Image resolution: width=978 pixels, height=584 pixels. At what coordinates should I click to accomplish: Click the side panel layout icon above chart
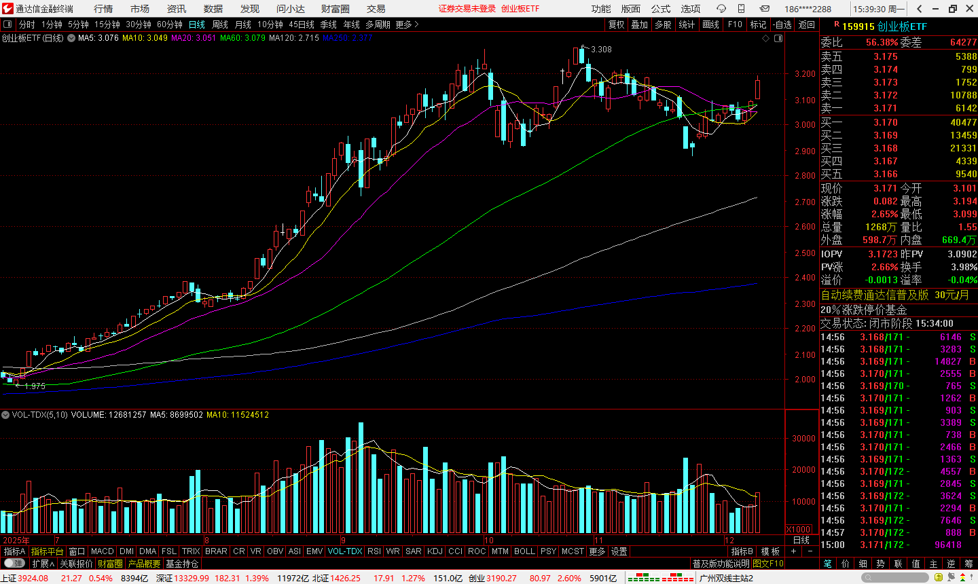[778, 39]
